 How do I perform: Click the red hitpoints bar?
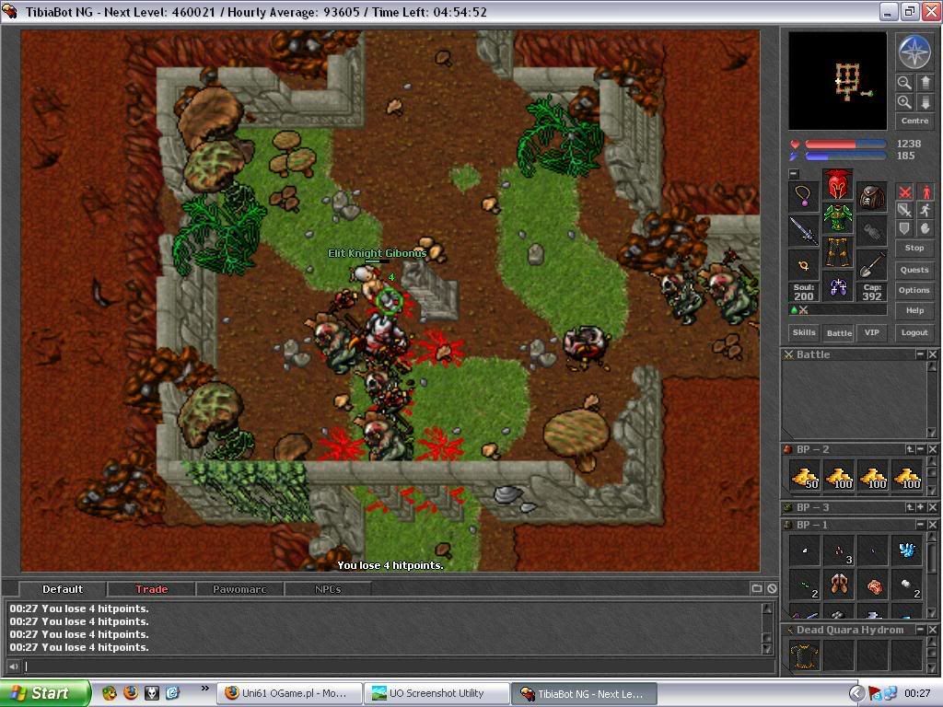point(845,145)
